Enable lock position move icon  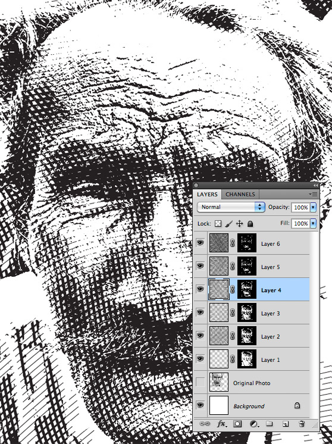[239, 224]
